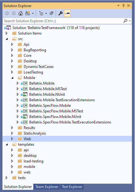Open the search options dropdown arrow
The image size is (135, 192).
pyautogui.click(x=130, y=21)
